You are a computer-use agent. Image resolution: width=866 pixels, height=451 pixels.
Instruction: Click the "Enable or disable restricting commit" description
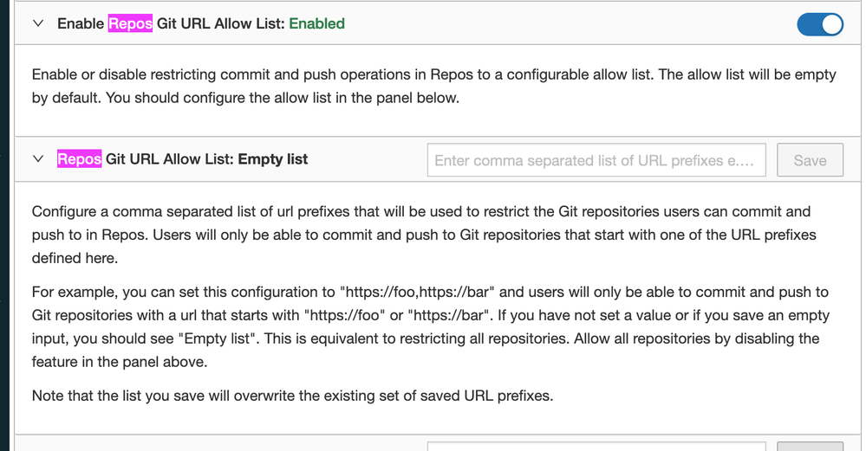click(433, 86)
